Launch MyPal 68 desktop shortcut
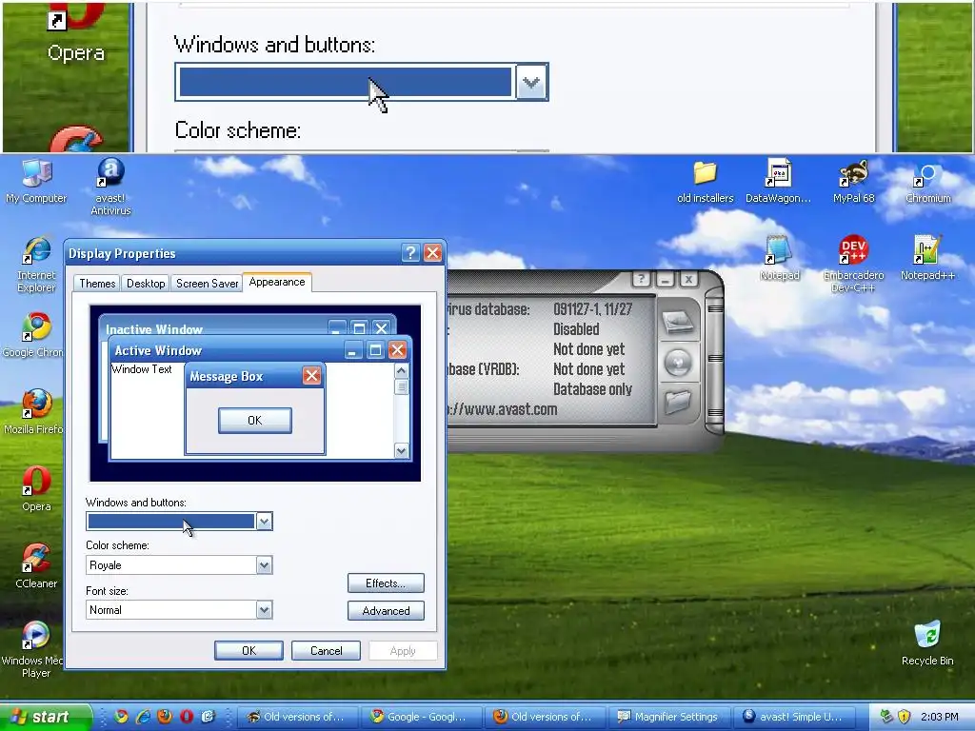The height and width of the screenshot is (731, 975). click(853, 182)
